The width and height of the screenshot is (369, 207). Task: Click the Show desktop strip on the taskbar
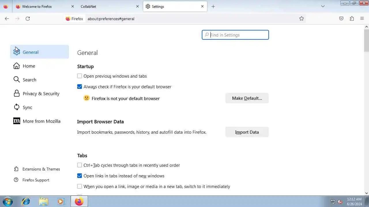367,202
